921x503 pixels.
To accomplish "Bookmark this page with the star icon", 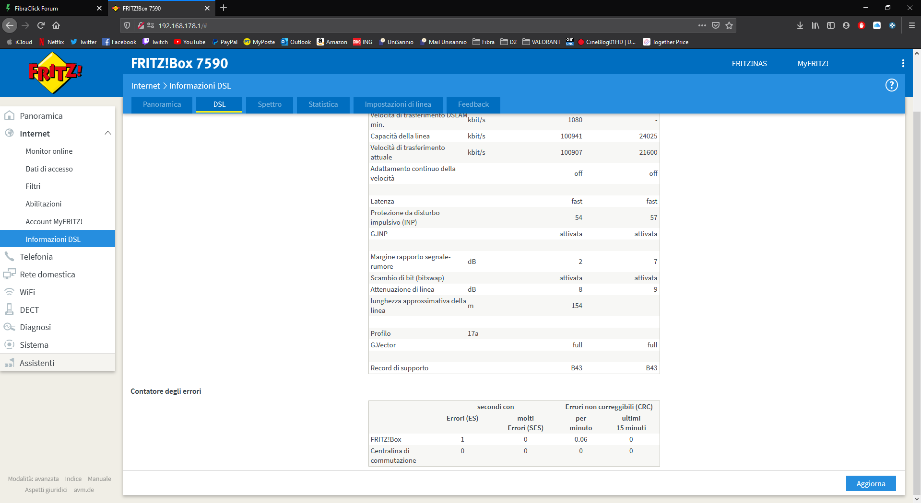I will [x=729, y=25].
